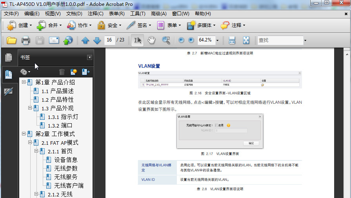
Task: Open the 窗口(W) menu
Action: coord(180,14)
